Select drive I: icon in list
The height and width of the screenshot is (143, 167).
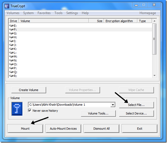(11, 41)
